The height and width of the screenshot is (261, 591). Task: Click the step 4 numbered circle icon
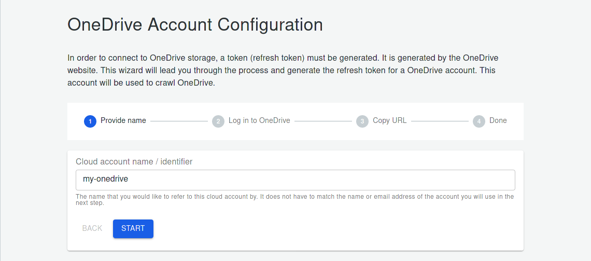click(x=479, y=121)
